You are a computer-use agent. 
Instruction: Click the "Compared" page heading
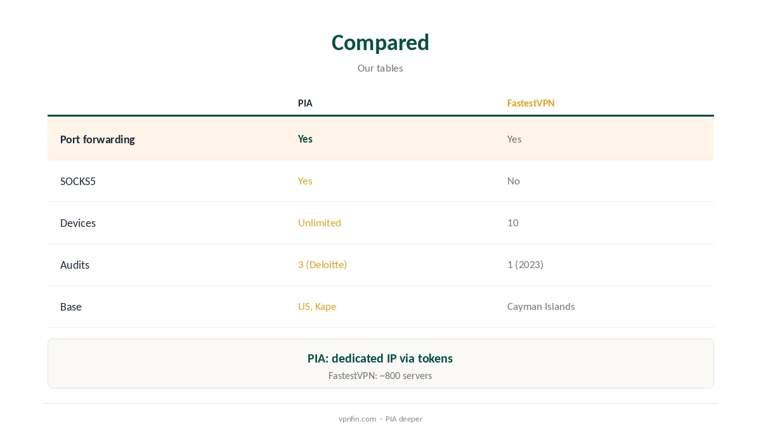click(x=380, y=42)
